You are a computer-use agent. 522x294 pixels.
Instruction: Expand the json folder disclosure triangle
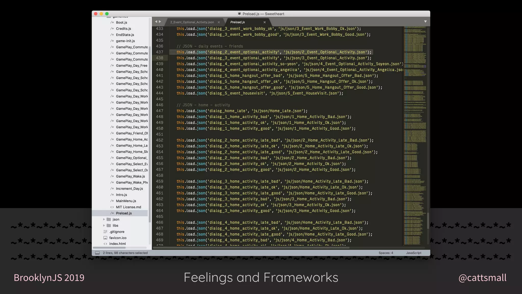pos(104,219)
